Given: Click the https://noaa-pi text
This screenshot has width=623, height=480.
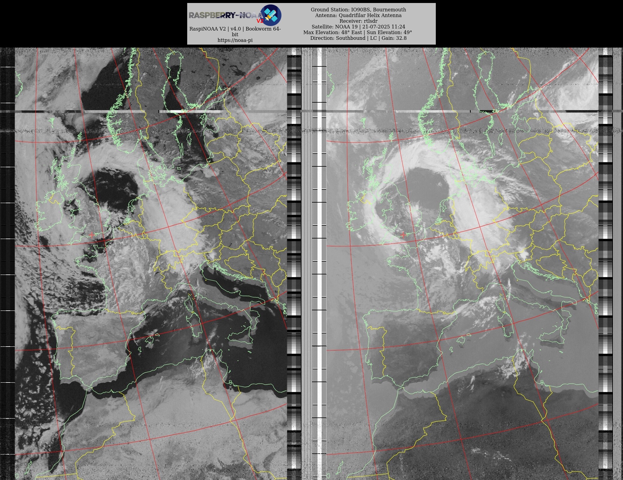Looking at the screenshot, I should [235, 40].
